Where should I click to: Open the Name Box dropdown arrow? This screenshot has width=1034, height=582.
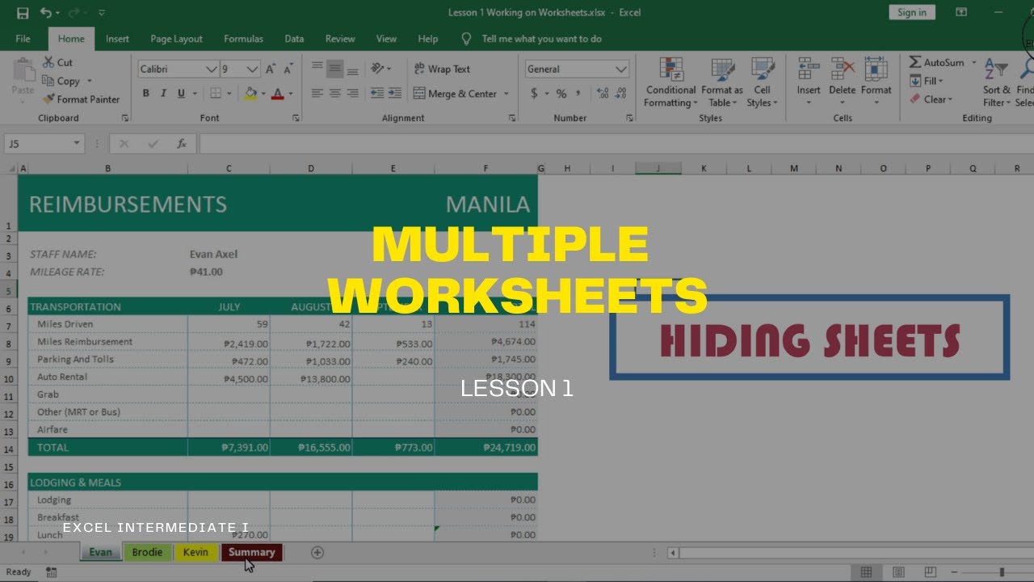[x=78, y=143]
